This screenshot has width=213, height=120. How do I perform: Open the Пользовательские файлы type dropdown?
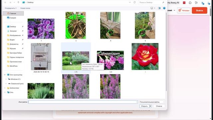click(152, 102)
